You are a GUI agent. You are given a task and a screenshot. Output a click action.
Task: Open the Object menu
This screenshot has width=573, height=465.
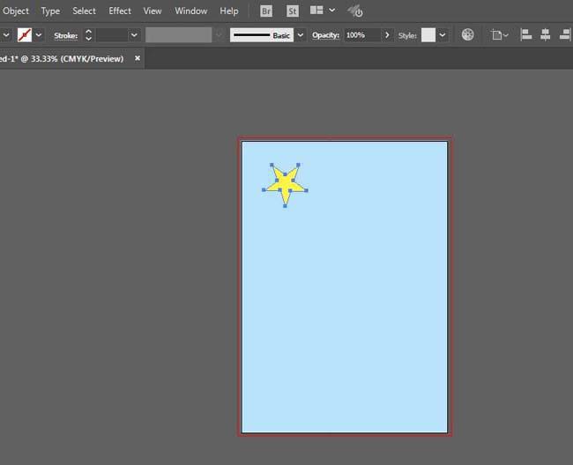[15, 11]
